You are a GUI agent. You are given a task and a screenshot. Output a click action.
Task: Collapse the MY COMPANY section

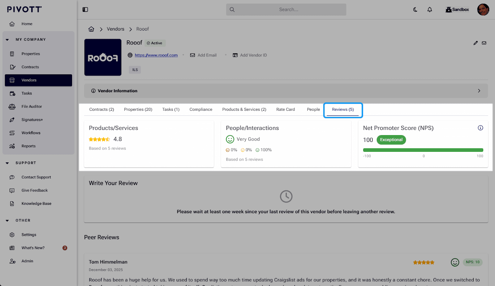[x=7, y=39]
